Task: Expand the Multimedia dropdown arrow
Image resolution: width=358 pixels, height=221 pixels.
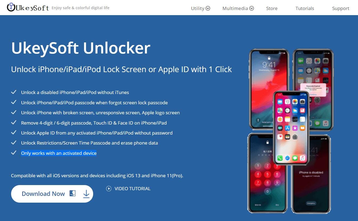Action: pos(252,8)
